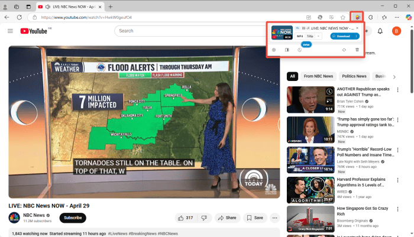
Task: Expand the MP4 720p format dropdown
Action: point(318,36)
